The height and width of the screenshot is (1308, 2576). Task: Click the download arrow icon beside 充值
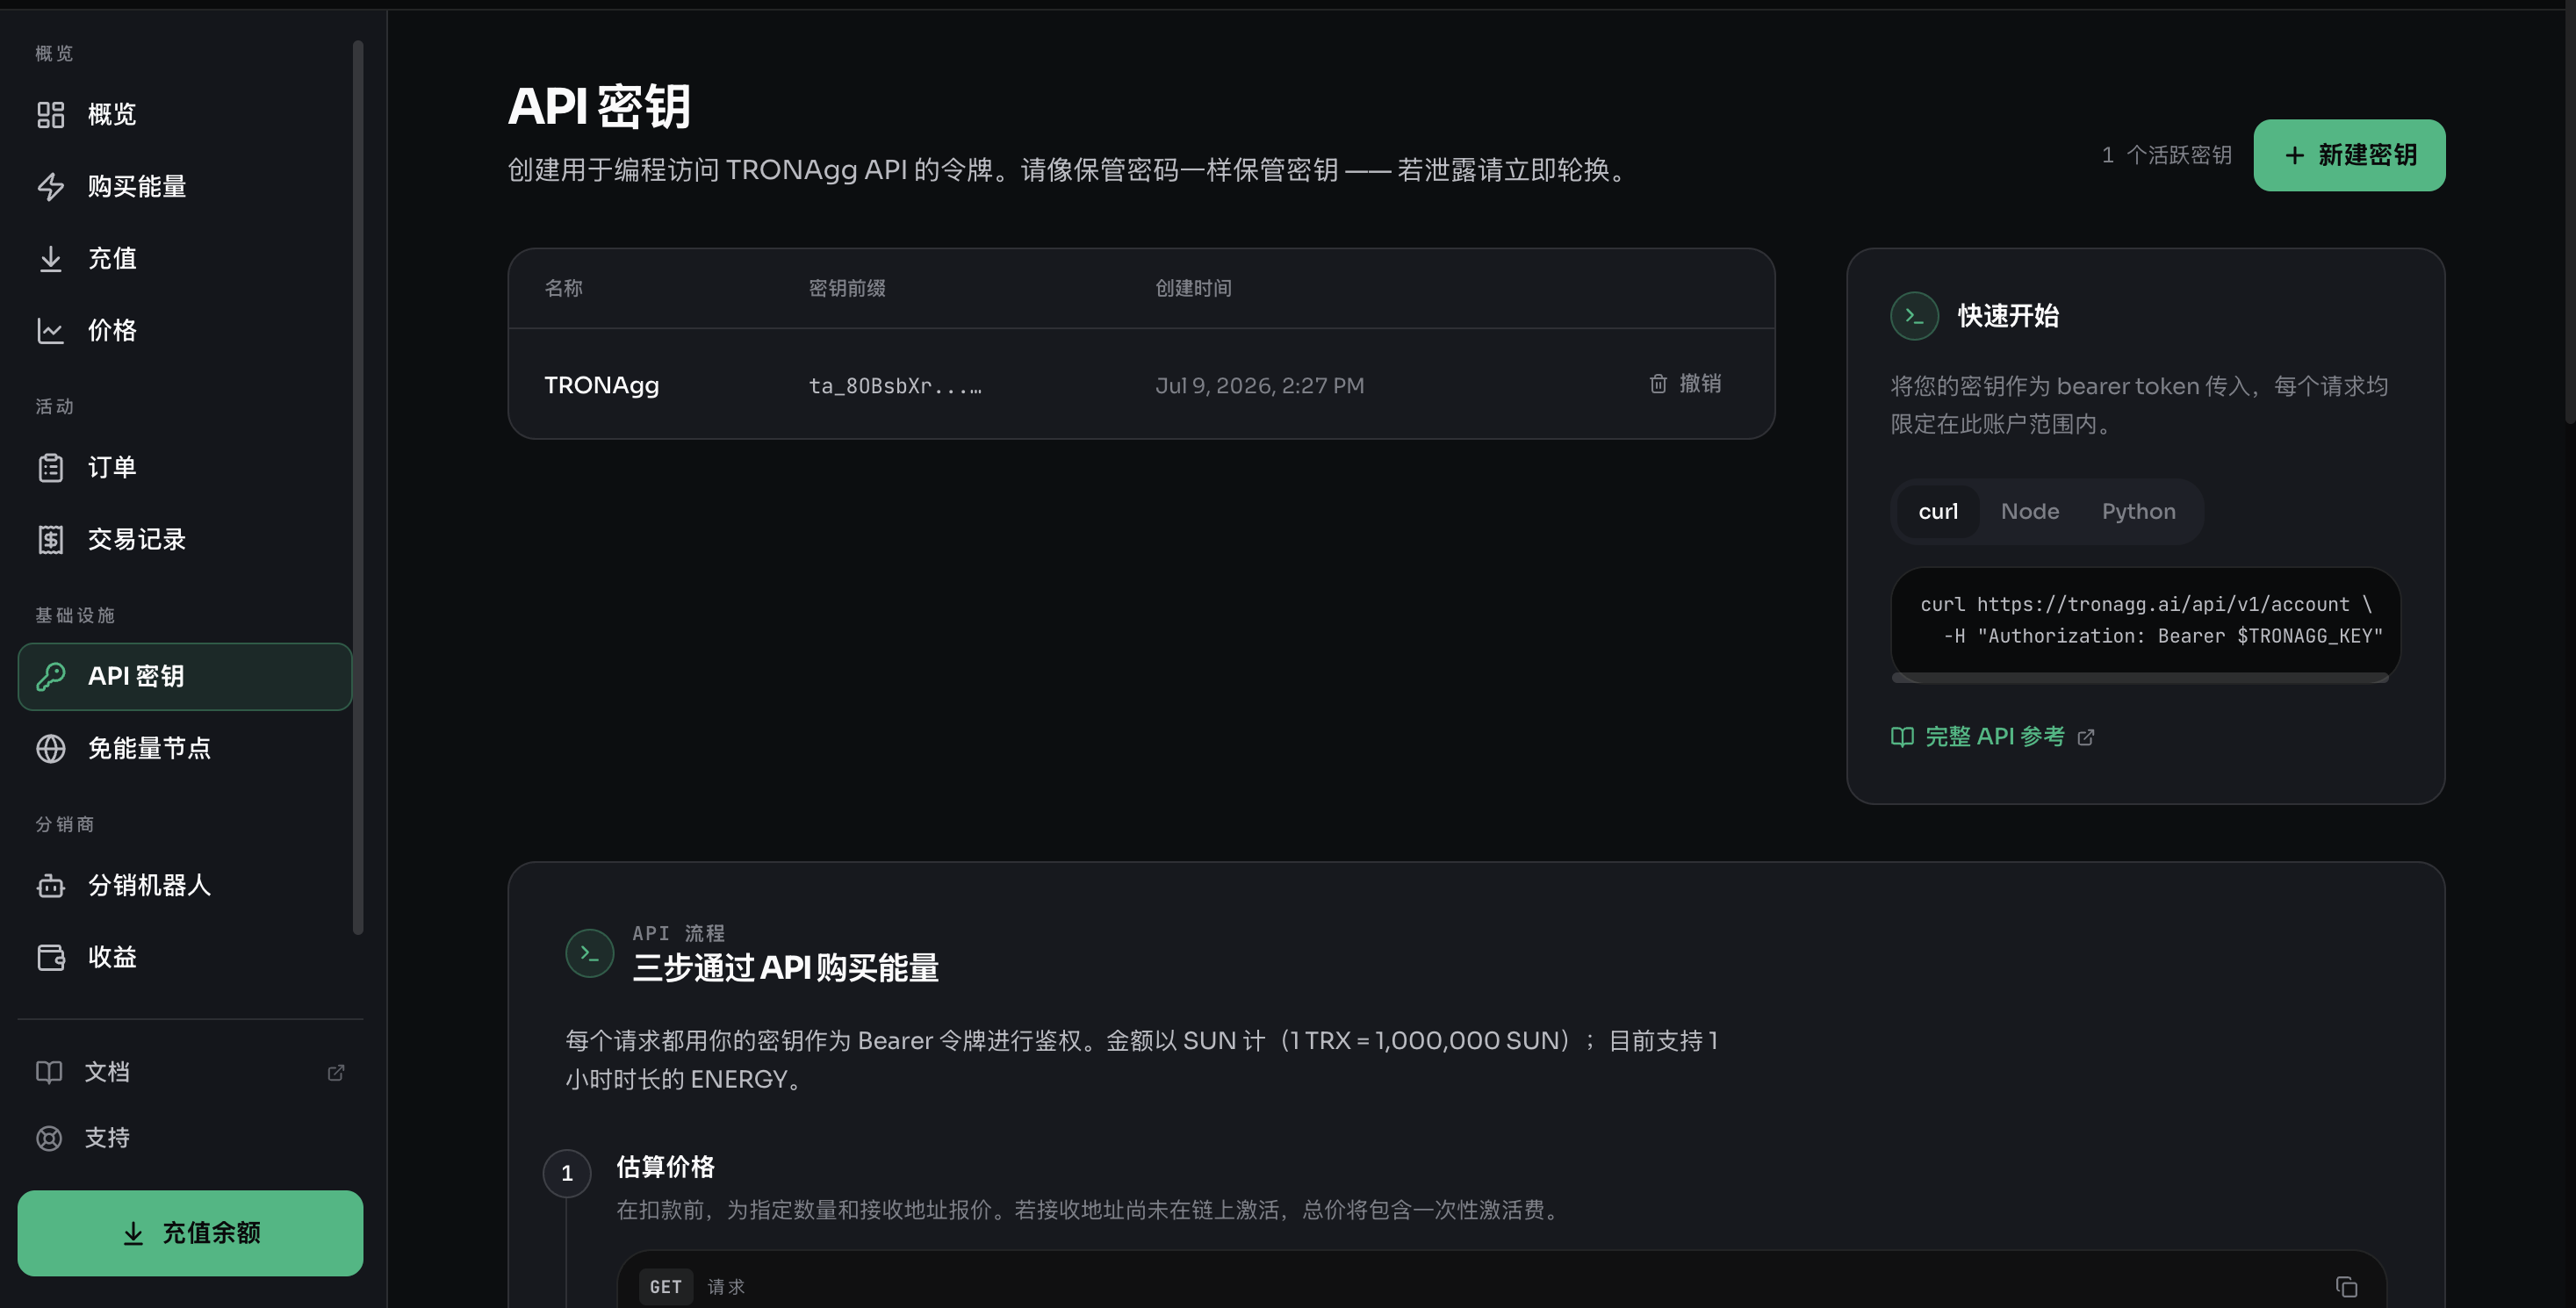[50, 258]
